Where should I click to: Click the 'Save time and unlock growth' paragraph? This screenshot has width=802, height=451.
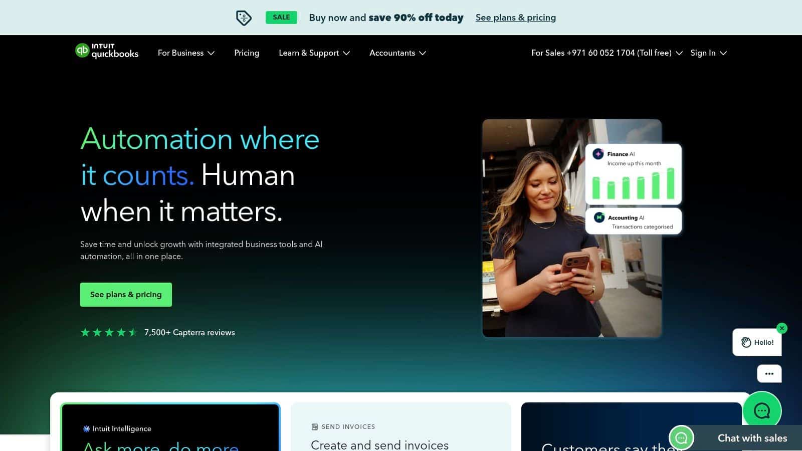click(x=202, y=250)
